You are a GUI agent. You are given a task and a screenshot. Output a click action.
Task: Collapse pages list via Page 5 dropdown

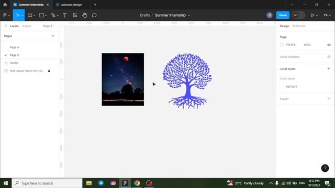click(x=49, y=26)
